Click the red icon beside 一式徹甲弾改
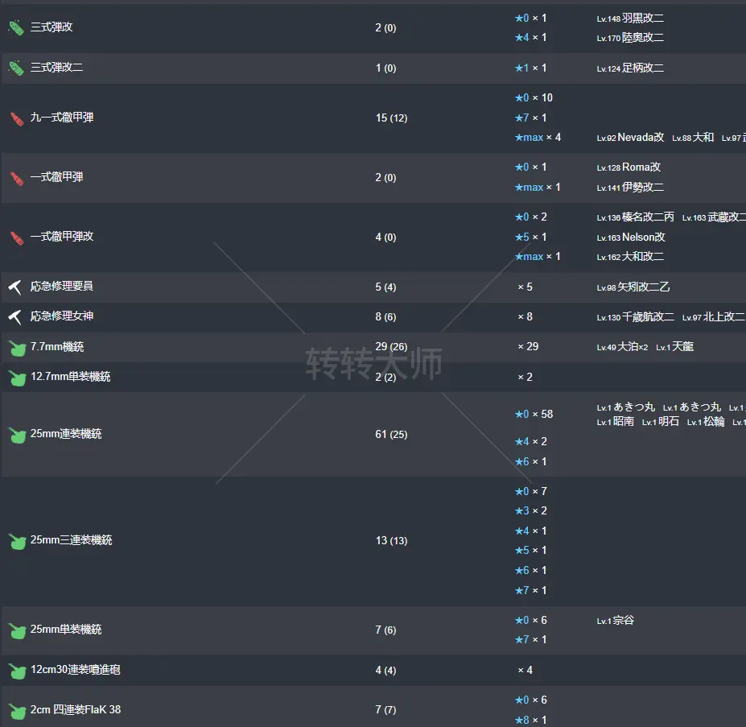 [x=15, y=238]
